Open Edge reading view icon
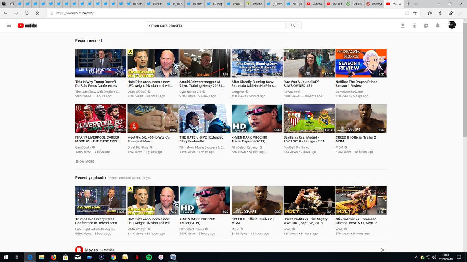Screen dimensions: 467x262 point(407,13)
